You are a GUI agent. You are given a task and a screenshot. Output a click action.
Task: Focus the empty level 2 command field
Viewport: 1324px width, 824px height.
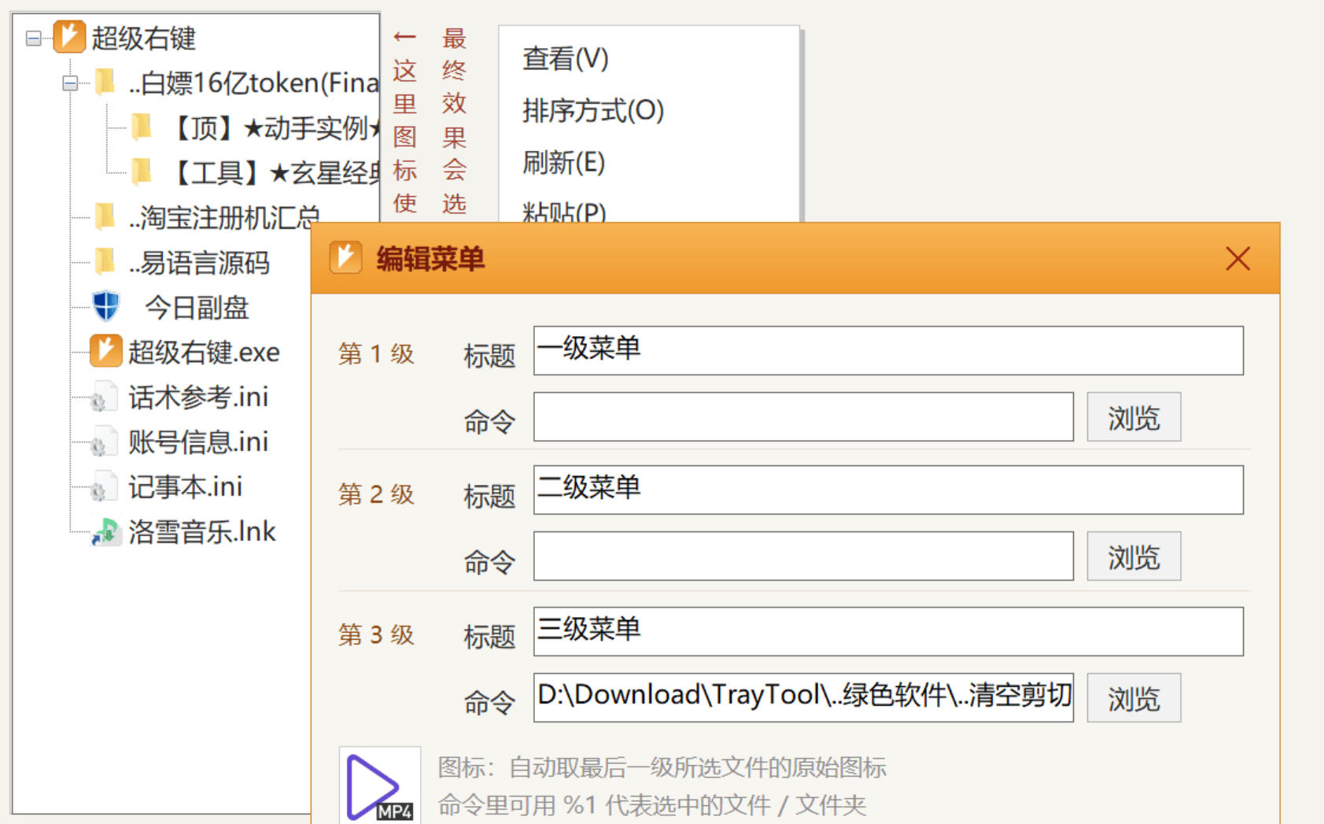tap(803, 556)
